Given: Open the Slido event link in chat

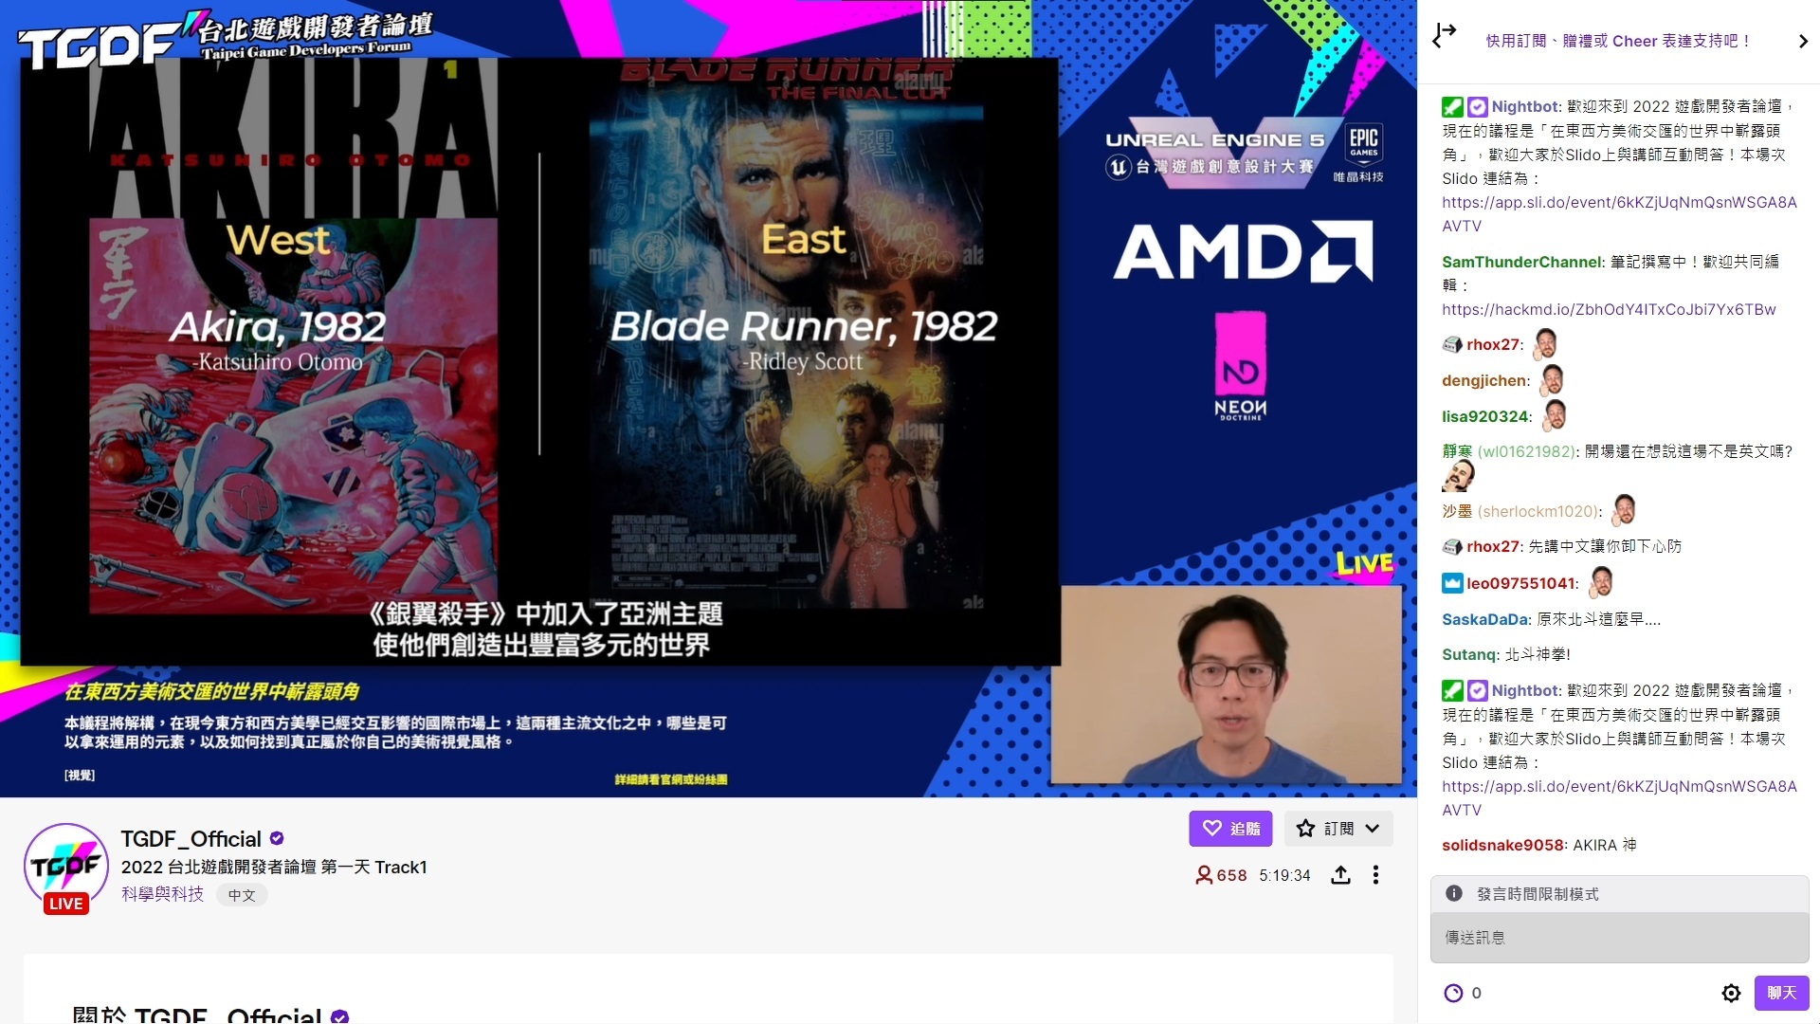Looking at the screenshot, I should tap(1618, 202).
